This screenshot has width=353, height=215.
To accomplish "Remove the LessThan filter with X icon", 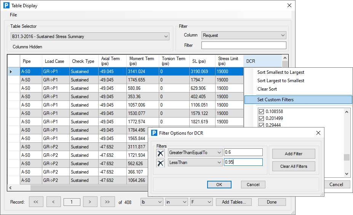I will click(161, 163).
